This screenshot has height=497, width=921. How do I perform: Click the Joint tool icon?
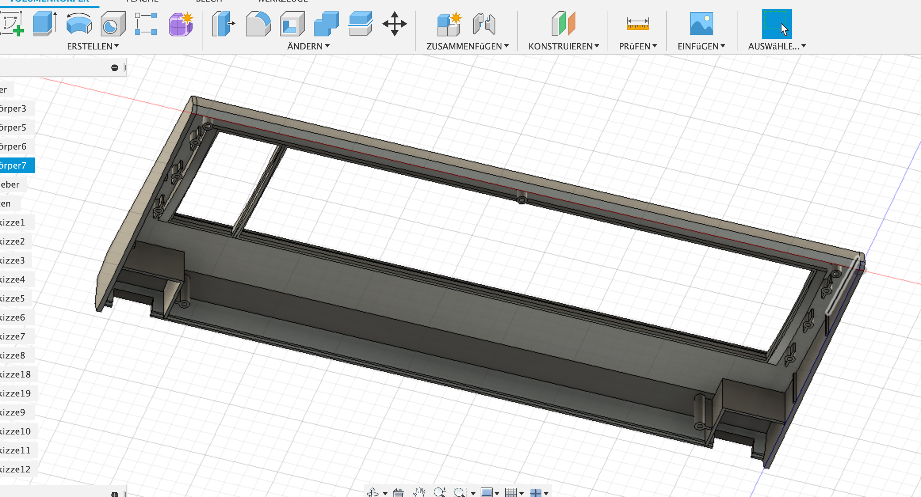484,24
